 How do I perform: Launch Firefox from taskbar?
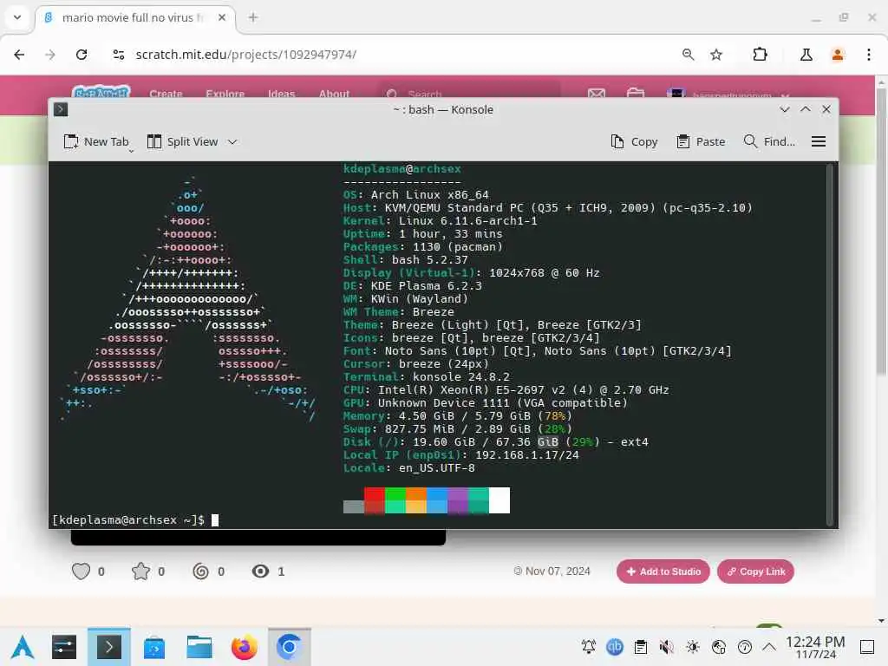[x=244, y=647]
